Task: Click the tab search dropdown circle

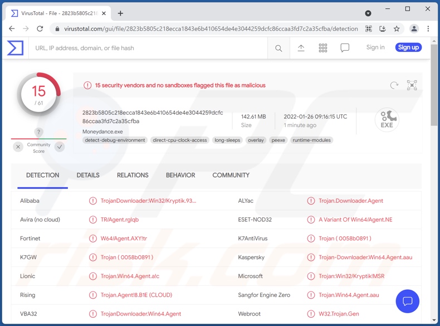Action: pyautogui.click(x=368, y=13)
